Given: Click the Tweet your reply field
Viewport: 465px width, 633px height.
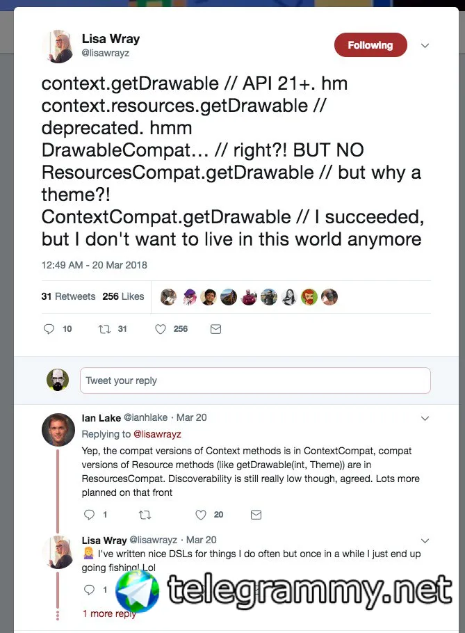Looking at the screenshot, I should coord(255,380).
